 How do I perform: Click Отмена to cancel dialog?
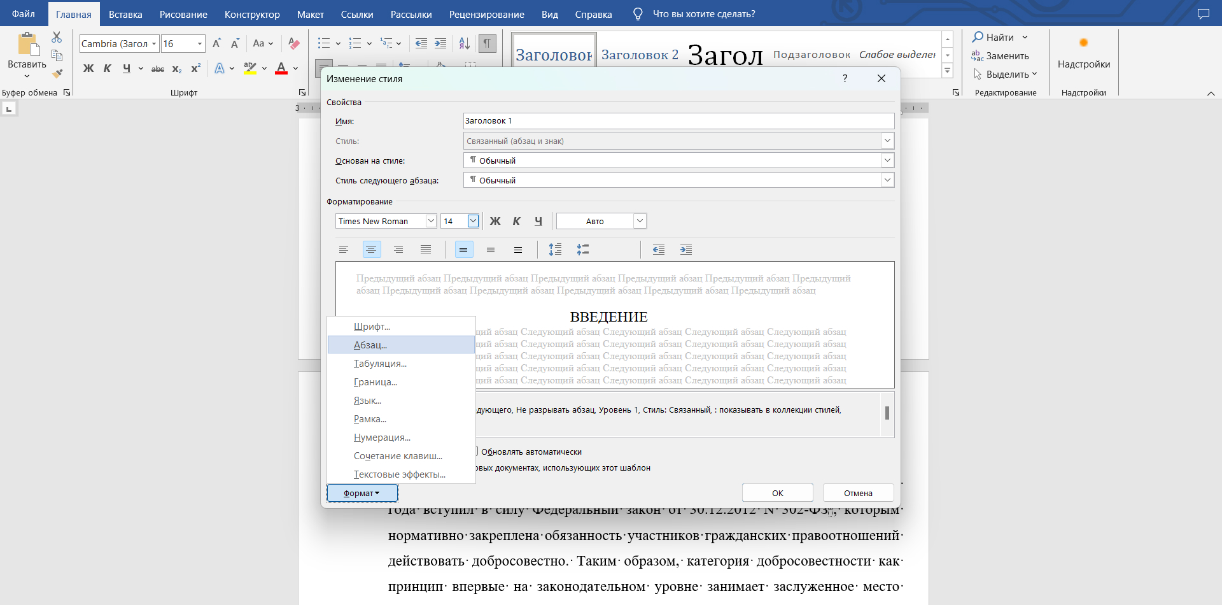click(x=858, y=493)
